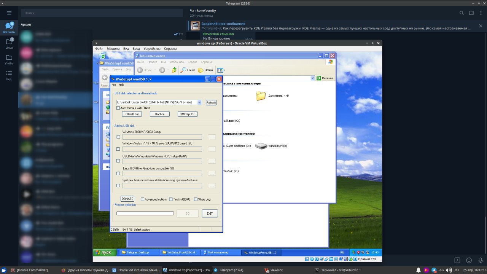Click Поиск in the Мой компьютер toolbar
487x274 pixels.
tap(188, 70)
